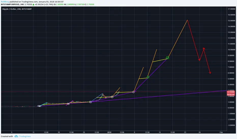The height and width of the screenshot is (139, 237).
Task: Click the Feb label on time axis
Action: click(x=221, y=132)
